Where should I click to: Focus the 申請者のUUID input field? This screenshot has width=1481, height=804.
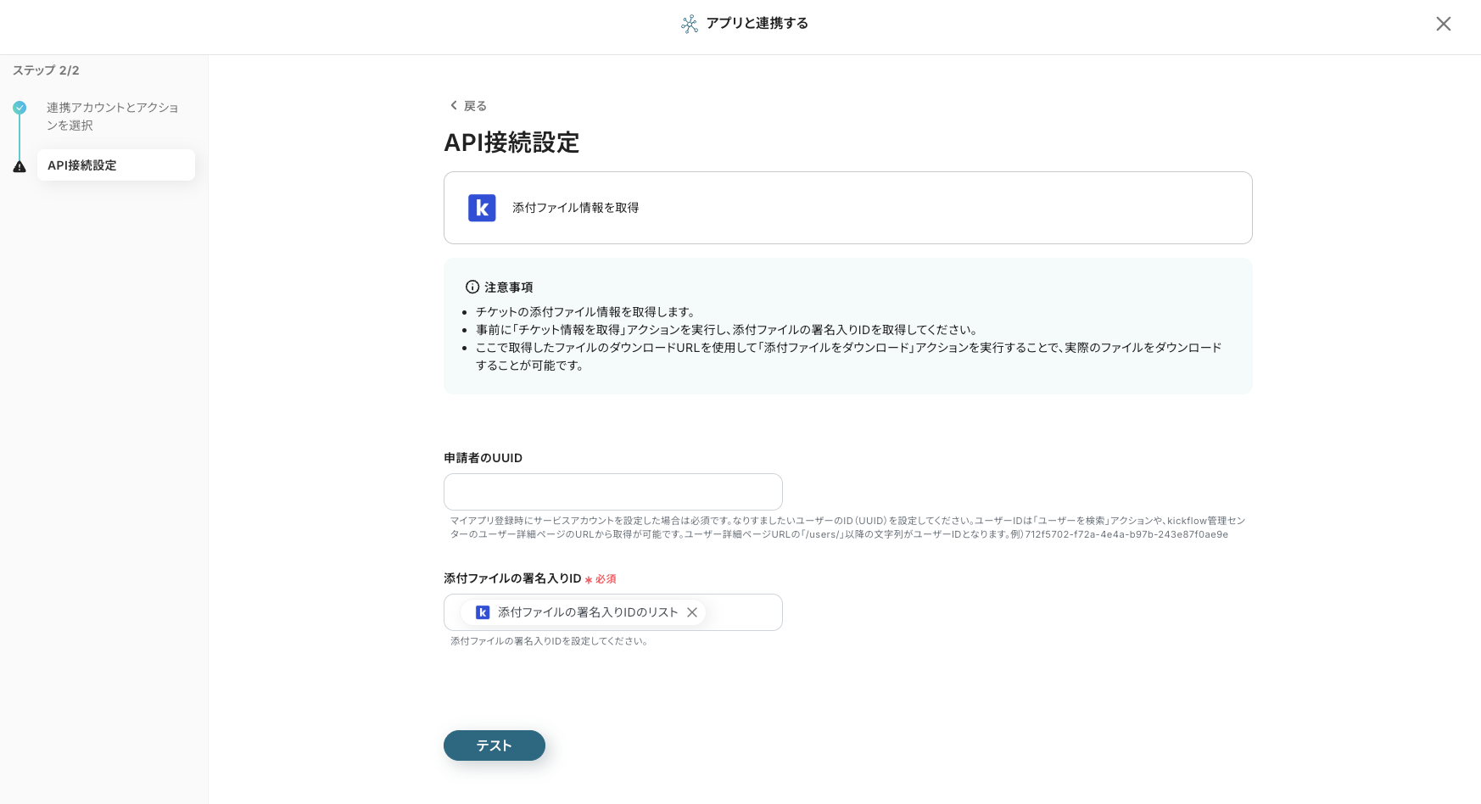613,492
